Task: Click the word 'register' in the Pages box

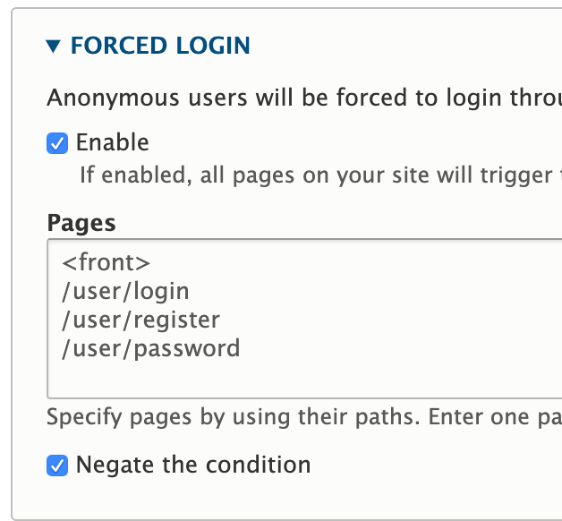Action: click(177, 320)
